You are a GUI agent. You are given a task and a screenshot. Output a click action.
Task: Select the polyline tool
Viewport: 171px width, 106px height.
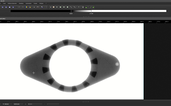coord(75,7)
